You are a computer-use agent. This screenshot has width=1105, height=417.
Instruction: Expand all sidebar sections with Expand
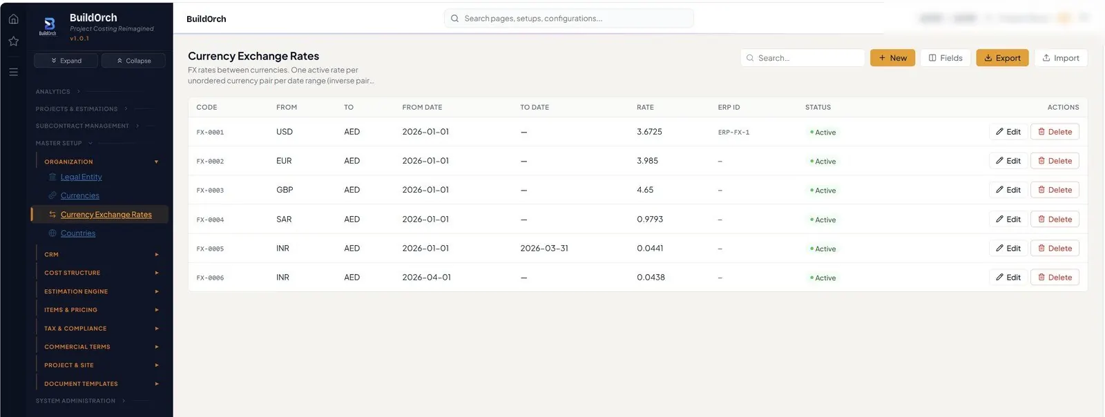tap(66, 61)
